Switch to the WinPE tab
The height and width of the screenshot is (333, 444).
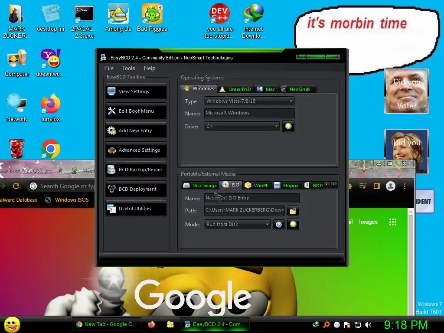coord(257,186)
